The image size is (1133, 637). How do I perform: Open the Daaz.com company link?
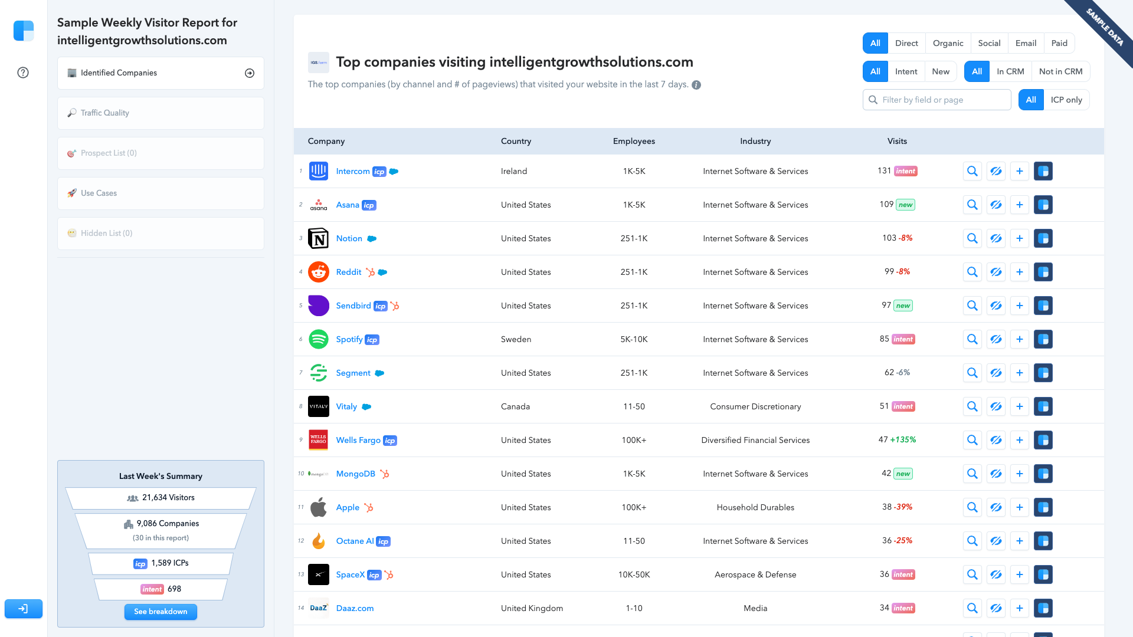pyautogui.click(x=355, y=608)
